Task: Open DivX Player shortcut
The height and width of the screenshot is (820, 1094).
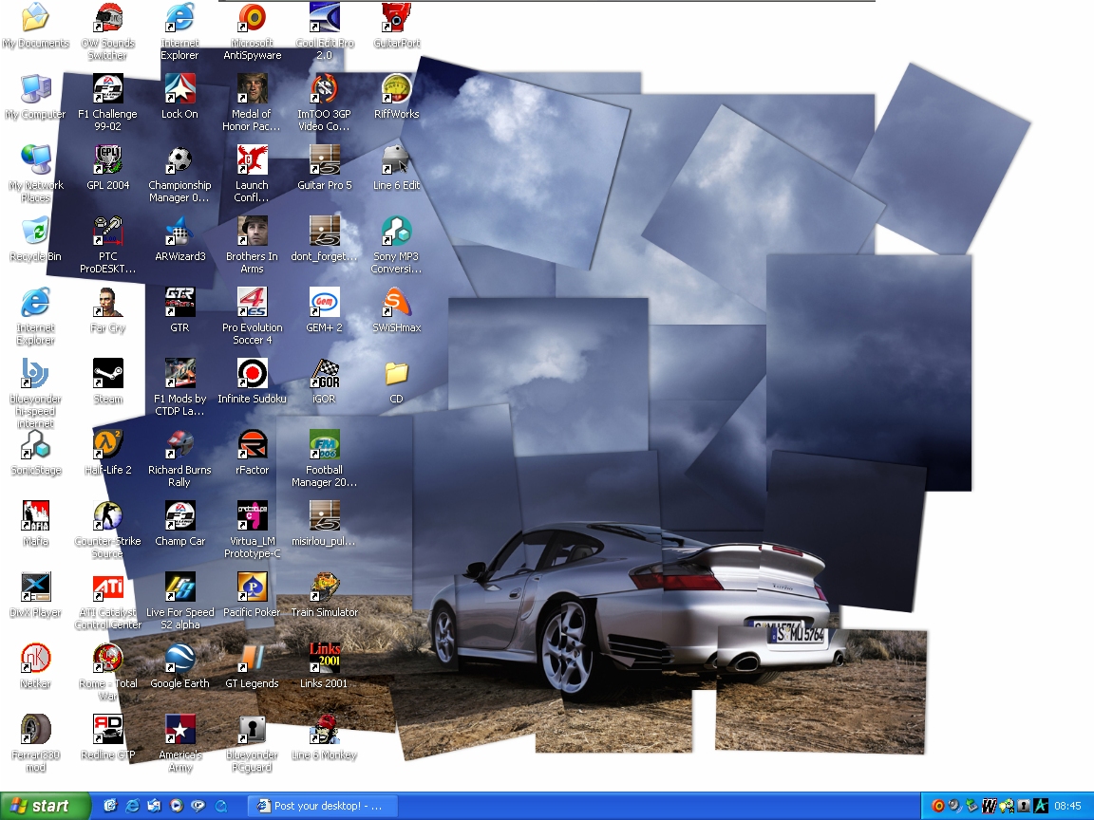Action: 35,587
